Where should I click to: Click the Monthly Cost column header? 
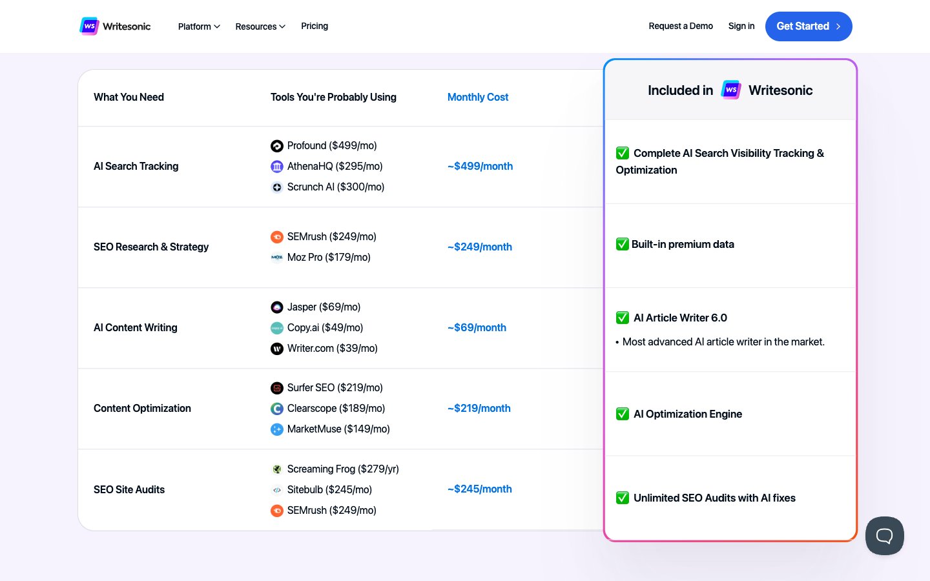tap(478, 97)
